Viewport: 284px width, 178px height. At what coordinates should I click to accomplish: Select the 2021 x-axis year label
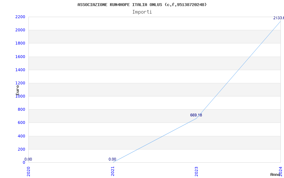pyautogui.click(x=113, y=171)
